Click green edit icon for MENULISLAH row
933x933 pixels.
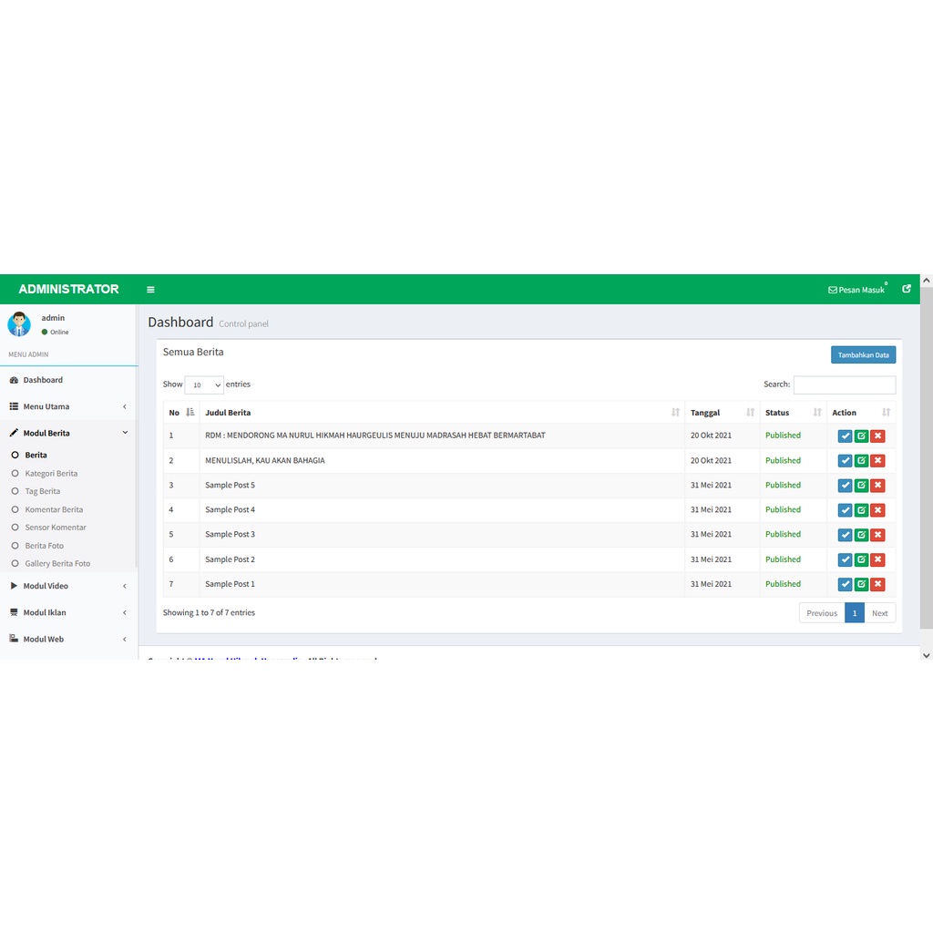coord(861,461)
